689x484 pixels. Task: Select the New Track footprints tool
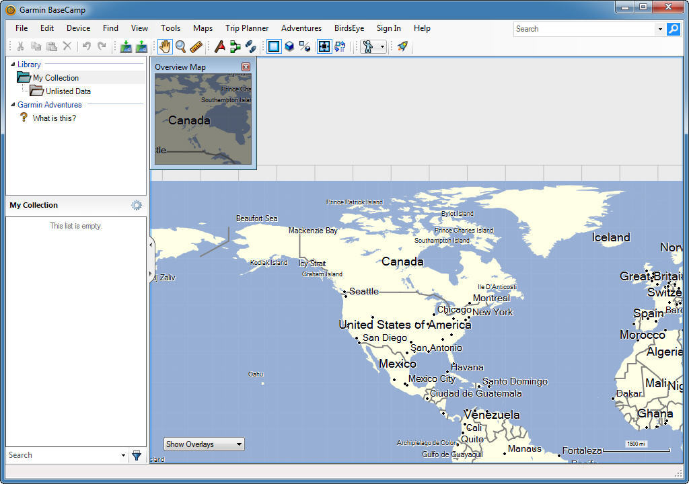pos(250,46)
